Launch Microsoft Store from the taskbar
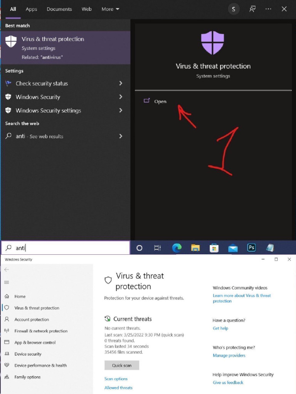296x394 pixels. click(x=214, y=248)
